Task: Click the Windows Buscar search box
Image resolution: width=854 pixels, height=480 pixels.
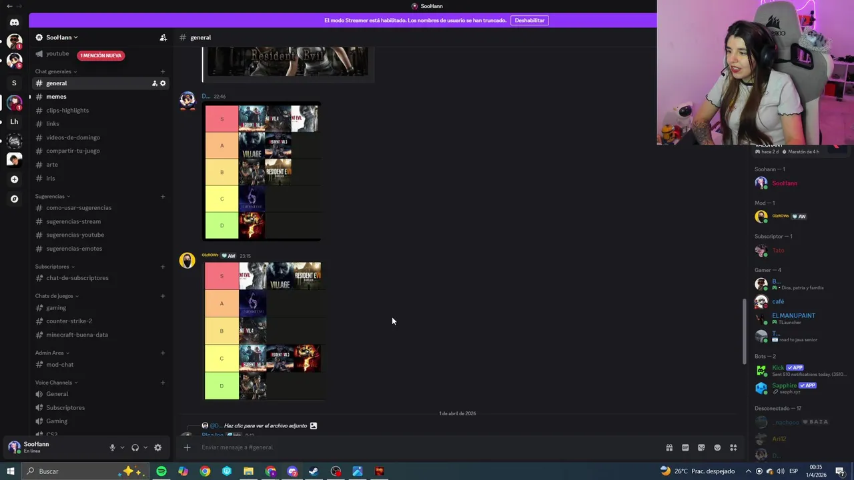Action: [x=87, y=471]
